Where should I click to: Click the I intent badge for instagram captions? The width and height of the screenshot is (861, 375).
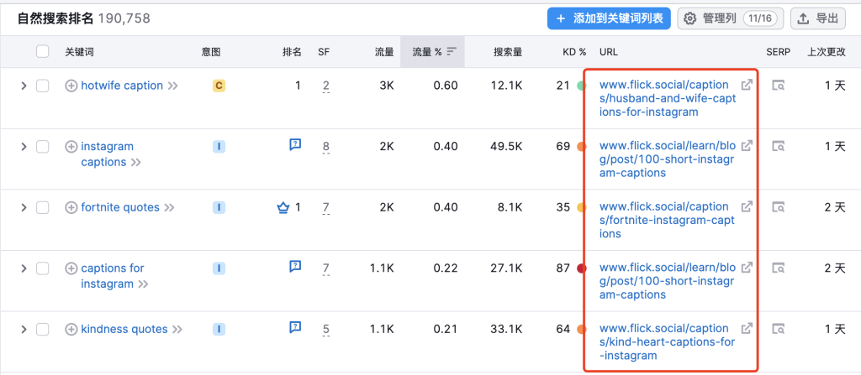pyautogui.click(x=219, y=146)
